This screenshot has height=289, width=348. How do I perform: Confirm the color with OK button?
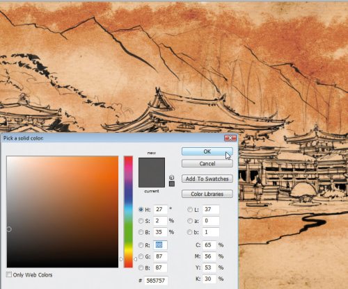(x=207, y=151)
